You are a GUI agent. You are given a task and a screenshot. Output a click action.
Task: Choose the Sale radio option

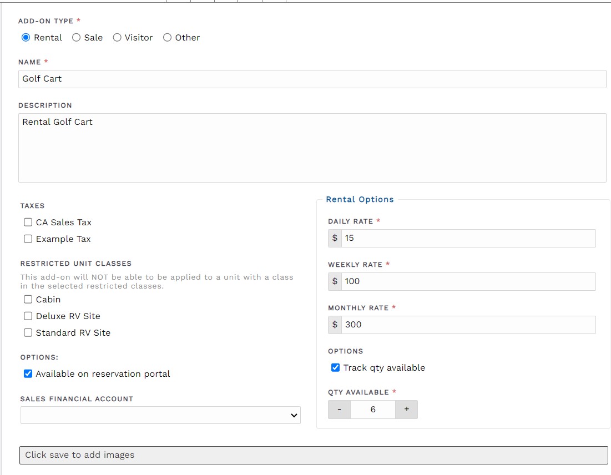click(x=77, y=38)
